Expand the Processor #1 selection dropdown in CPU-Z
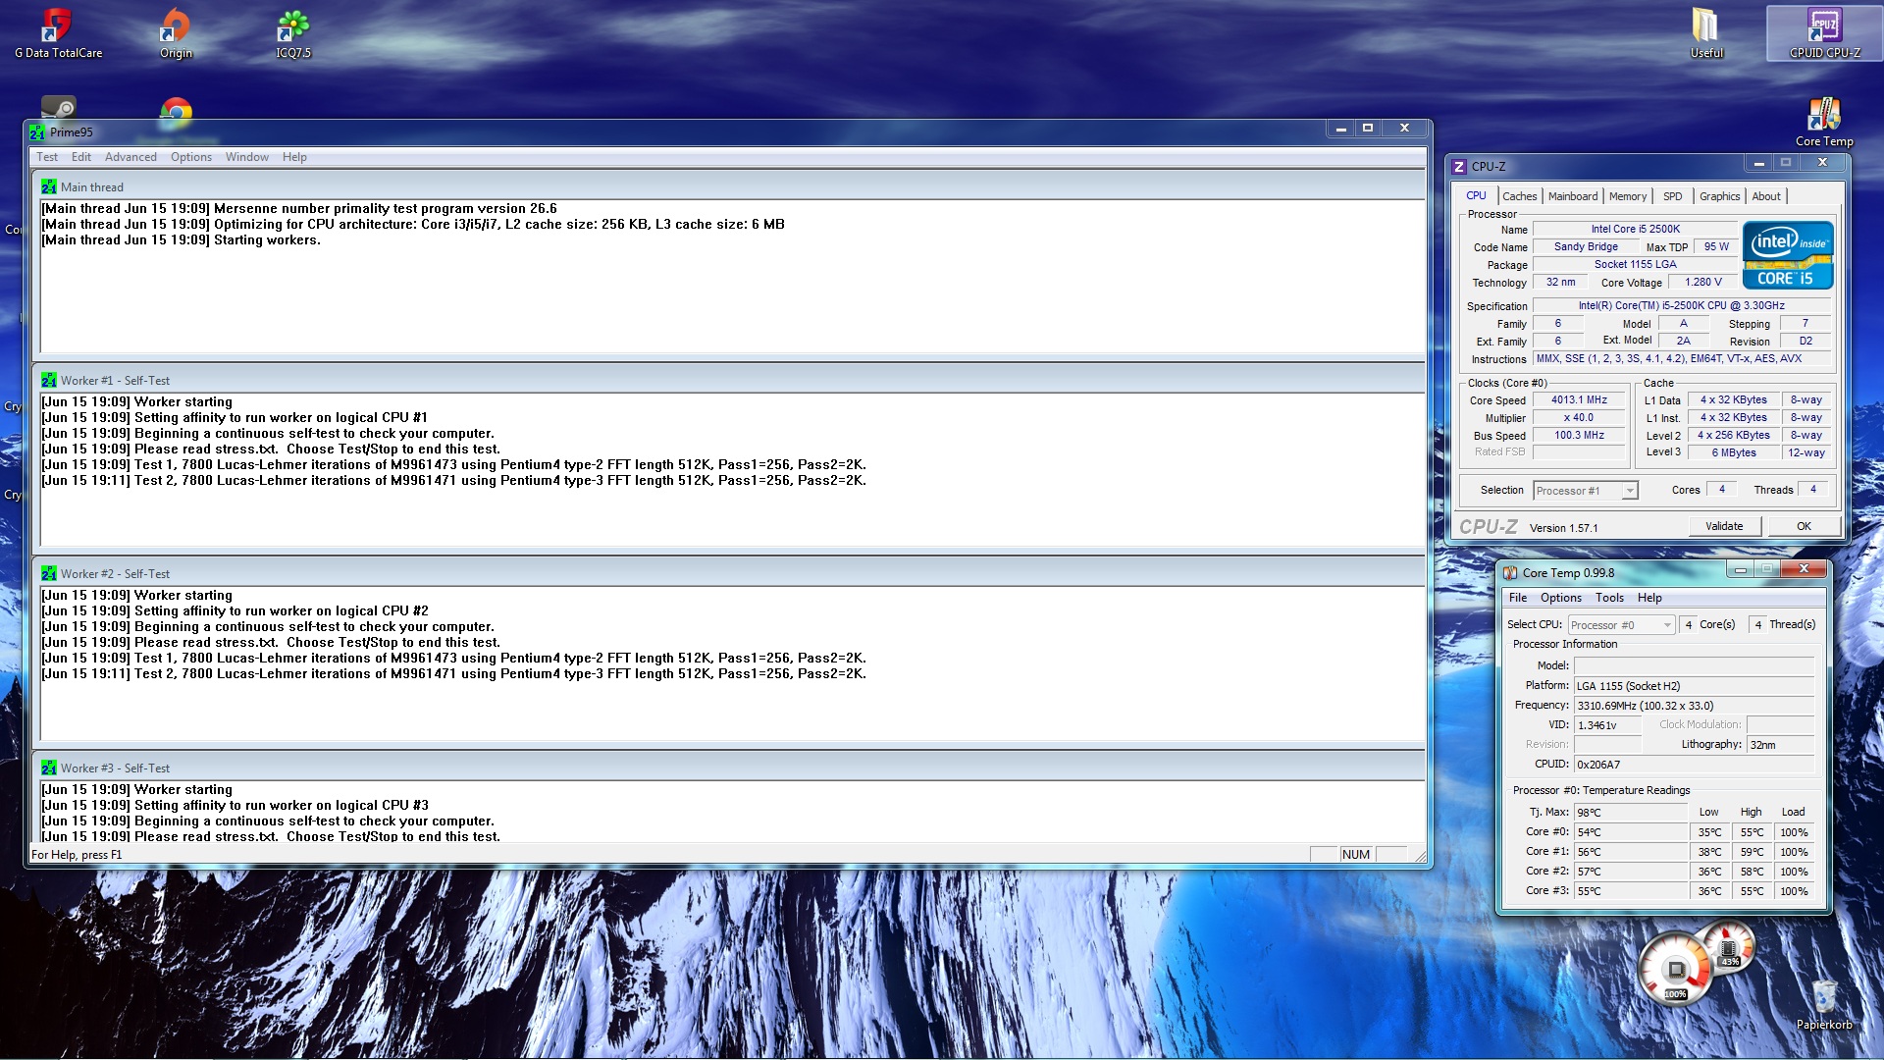Viewport: 1884px width, 1060px height. point(1630,491)
